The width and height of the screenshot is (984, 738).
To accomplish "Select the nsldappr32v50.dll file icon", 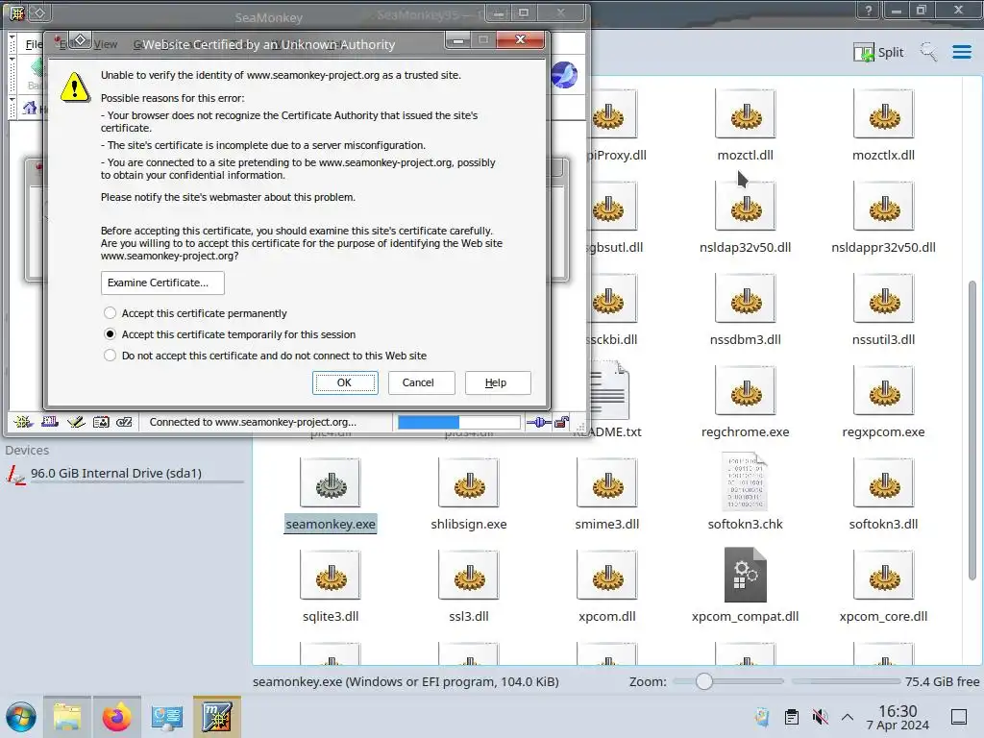I will pyautogui.click(x=884, y=207).
